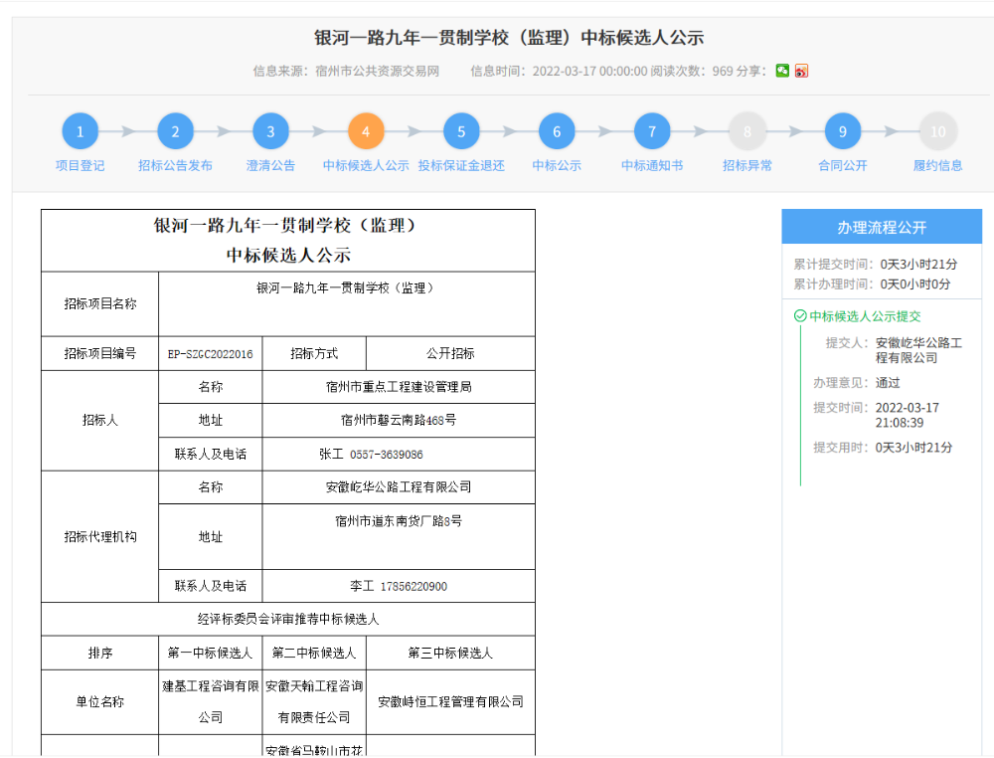Click address cell 宿州市磬云南路468号
The width and height of the screenshot is (994, 758).
[x=399, y=421]
